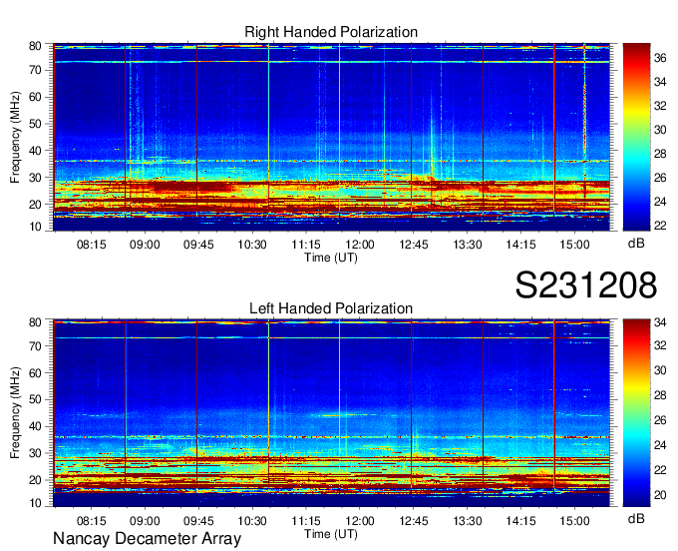Click the Right Handed spectrogram plot area
The height and width of the screenshot is (551, 678).
(x=331, y=137)
